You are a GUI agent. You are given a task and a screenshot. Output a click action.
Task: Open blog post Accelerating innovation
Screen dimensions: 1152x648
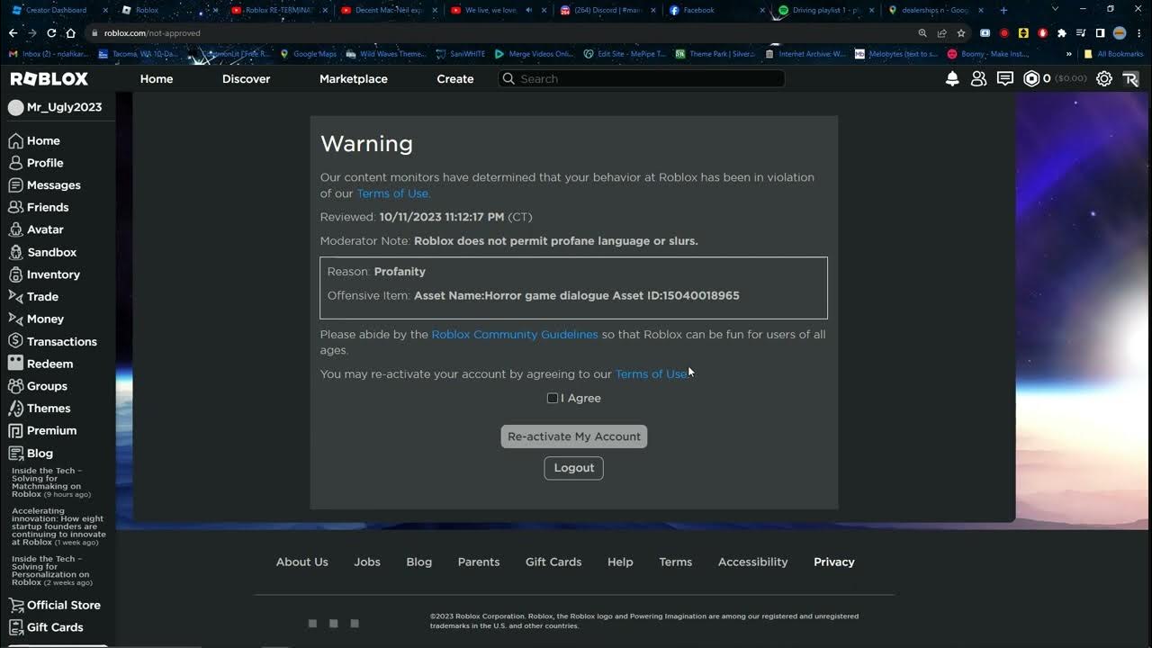pyautogui.click(x=58, y=526)
